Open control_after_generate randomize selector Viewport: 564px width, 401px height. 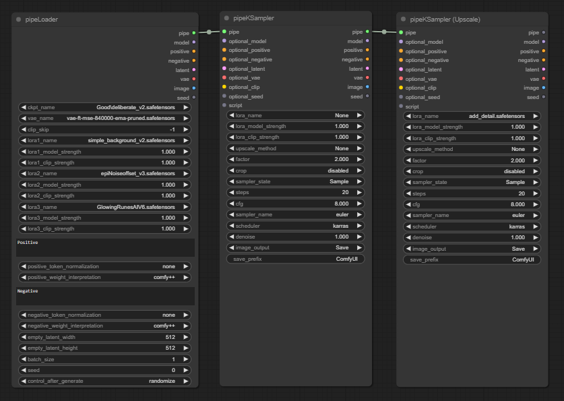coord(104,381)
